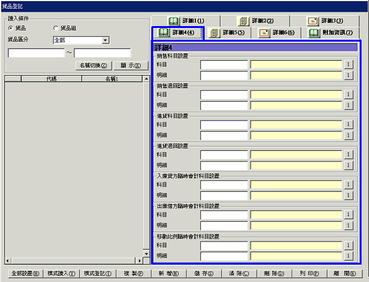The height and width of the screenshot is (282, 369).
Task: Click the book icon on 詳細4(4) tab
Action: pos(164,32)
